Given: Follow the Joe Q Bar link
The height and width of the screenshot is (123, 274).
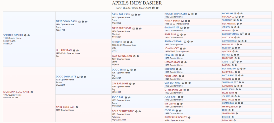Looking at the screenshot, I should [x=118, y=98].
